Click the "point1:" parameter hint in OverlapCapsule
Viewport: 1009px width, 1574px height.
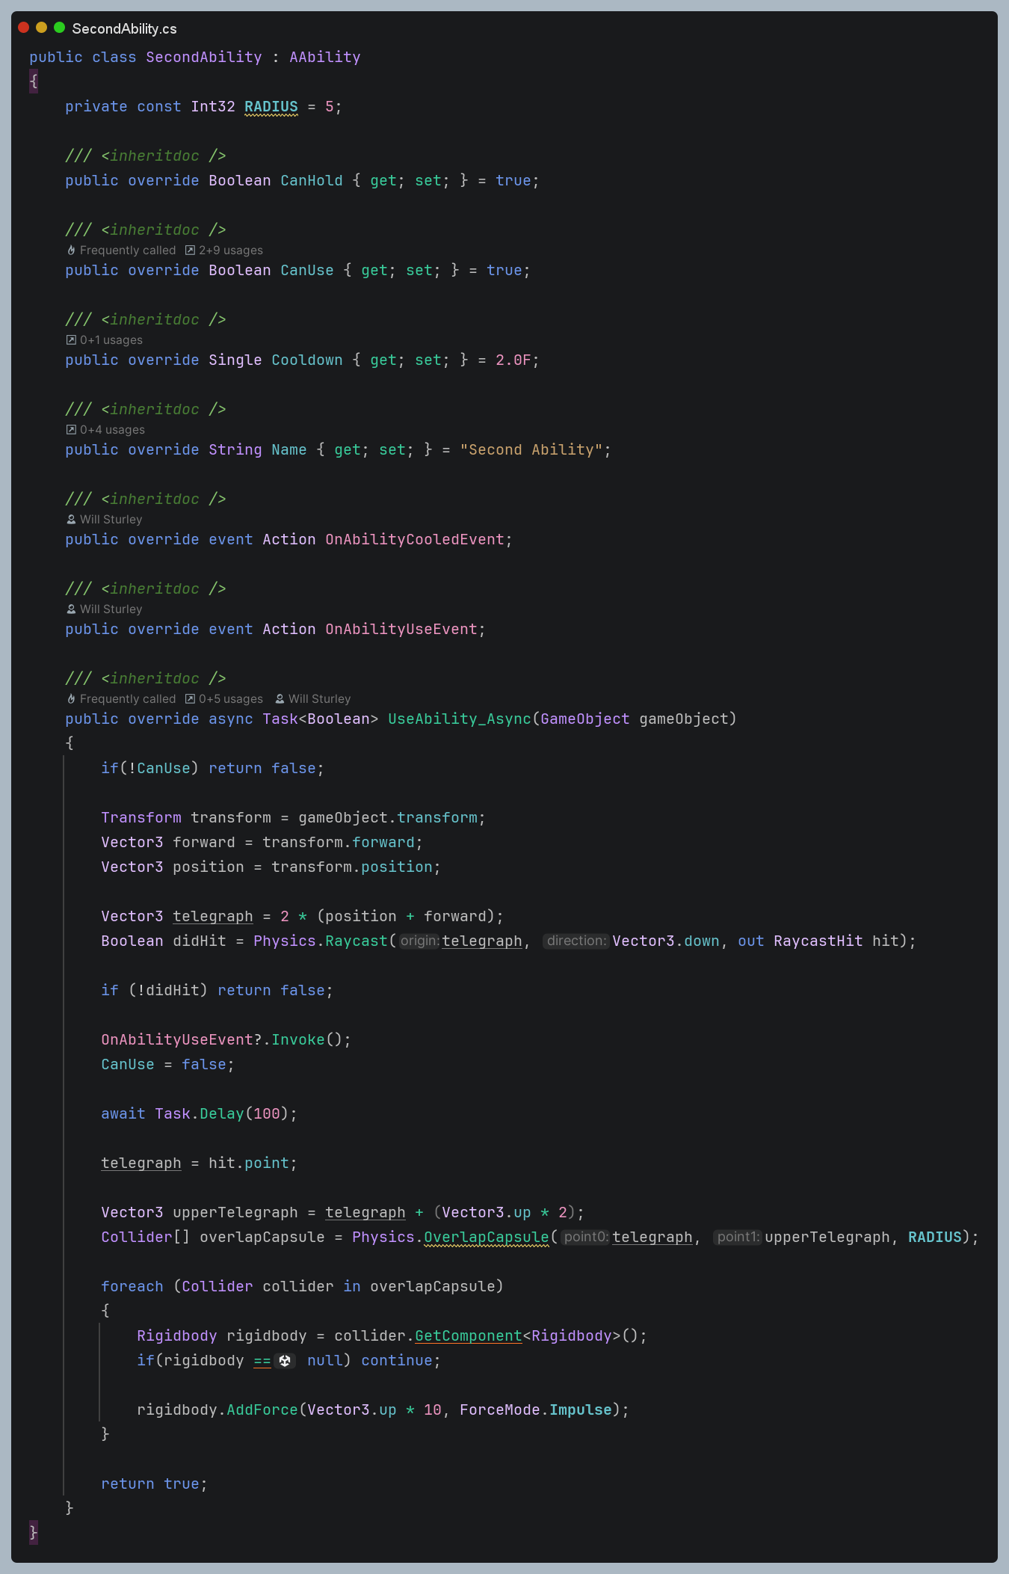[x=738, y=1237]
